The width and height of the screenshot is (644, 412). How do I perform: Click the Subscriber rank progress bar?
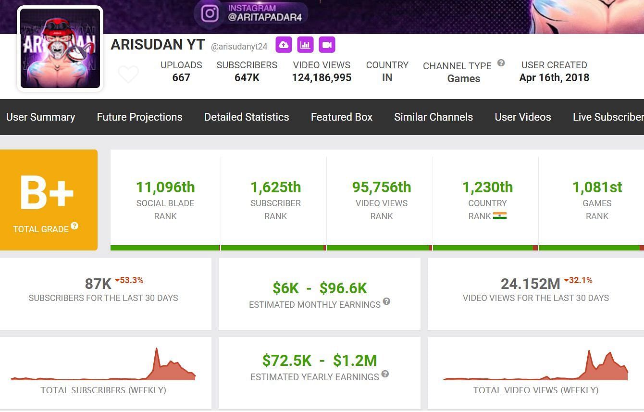point(273,248)
